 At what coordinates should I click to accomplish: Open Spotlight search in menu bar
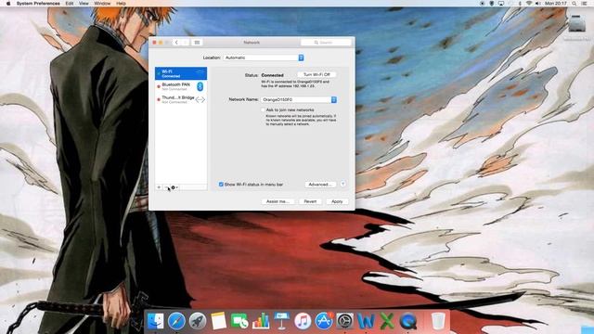[x=575, y=3]
